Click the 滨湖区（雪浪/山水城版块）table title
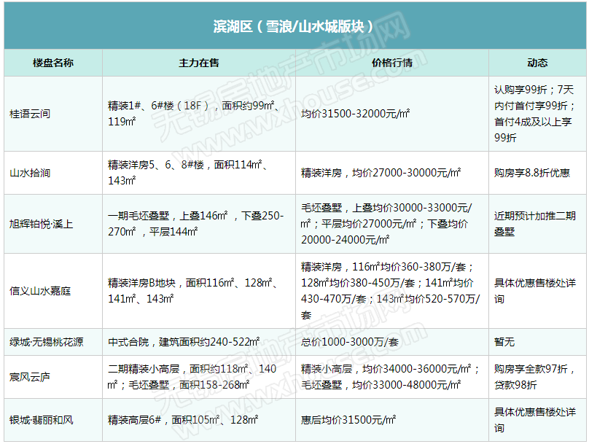The image size is (589, 444). (294, 26)
